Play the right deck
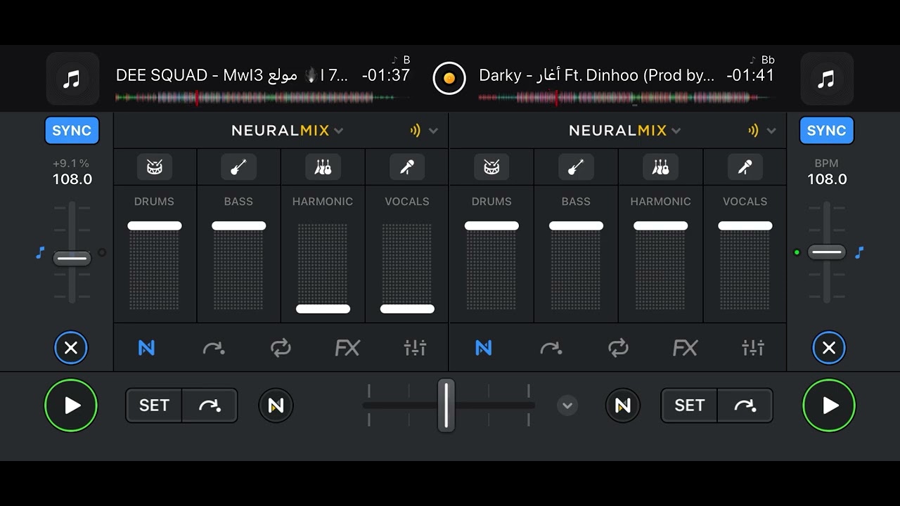The width and height of the screenshot is (900, 506). coord(829,406)
